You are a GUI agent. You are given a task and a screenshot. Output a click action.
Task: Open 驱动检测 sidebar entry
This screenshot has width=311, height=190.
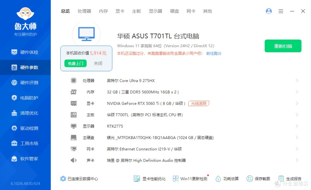[x=25, y=128]
